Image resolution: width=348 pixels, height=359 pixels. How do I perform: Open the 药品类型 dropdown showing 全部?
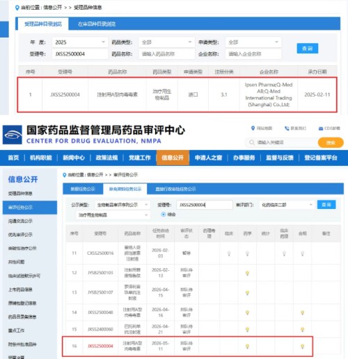[166, 42]
